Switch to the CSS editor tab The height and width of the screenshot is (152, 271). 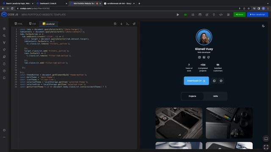(33, 24)
